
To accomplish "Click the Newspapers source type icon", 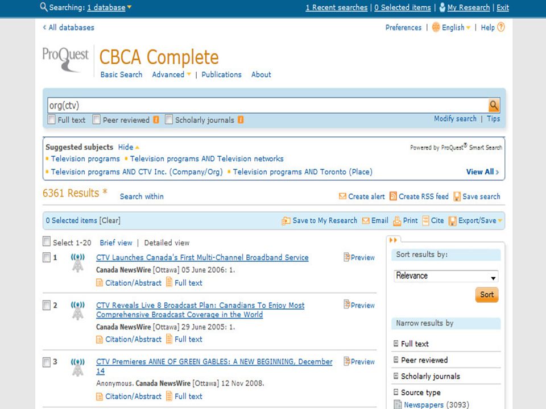I will pos(398,404).
